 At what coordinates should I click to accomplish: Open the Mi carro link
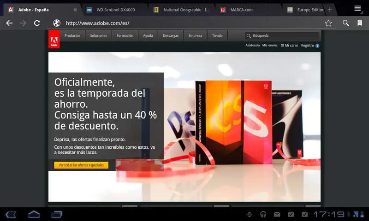292,45
